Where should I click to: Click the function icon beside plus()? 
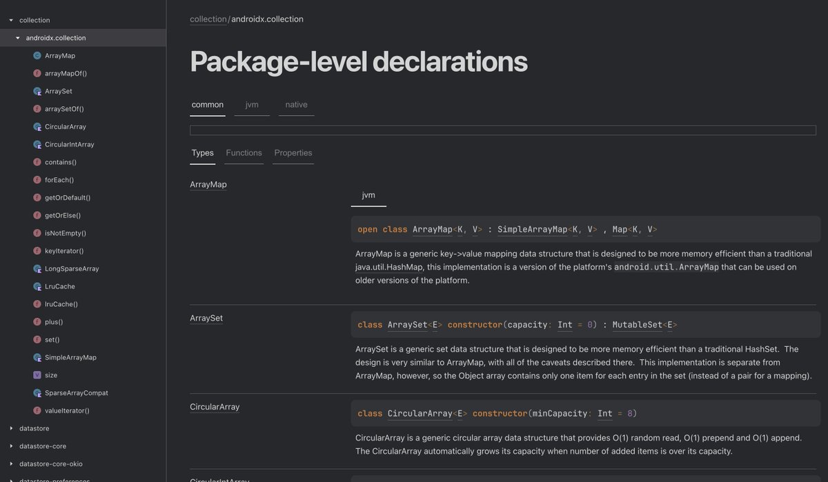pyautogui.click(x=37, y=322)
